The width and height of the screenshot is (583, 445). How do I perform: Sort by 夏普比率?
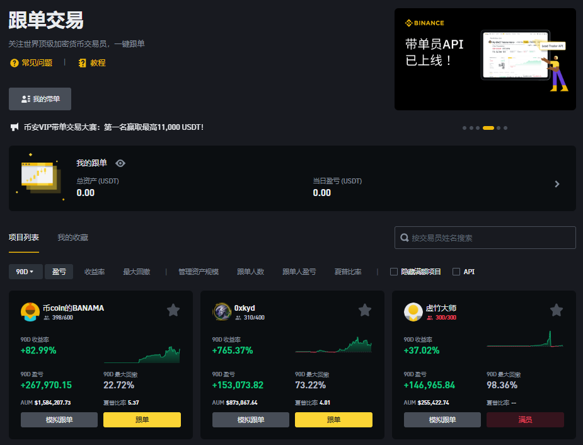pos(348,272)
